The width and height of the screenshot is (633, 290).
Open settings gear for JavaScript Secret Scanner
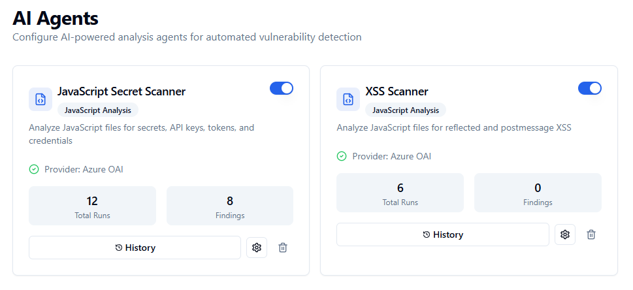tap(257, 248)
